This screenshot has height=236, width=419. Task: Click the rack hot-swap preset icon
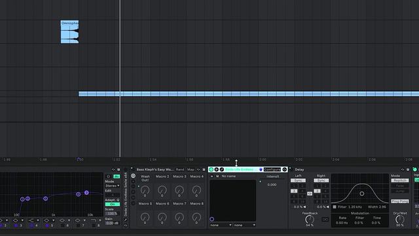[198, 169]
